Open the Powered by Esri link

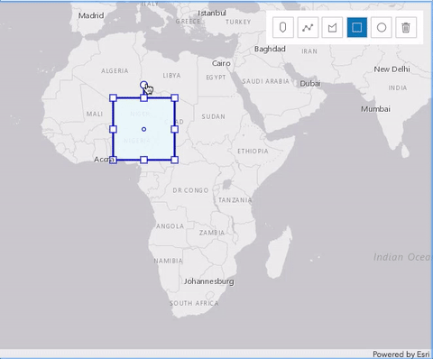pos(401,354)
